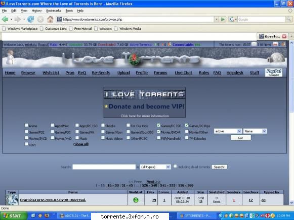Open the 'active' filter dropdown
Viewport: 294px width, 220px height.
[x=228, y=131]
